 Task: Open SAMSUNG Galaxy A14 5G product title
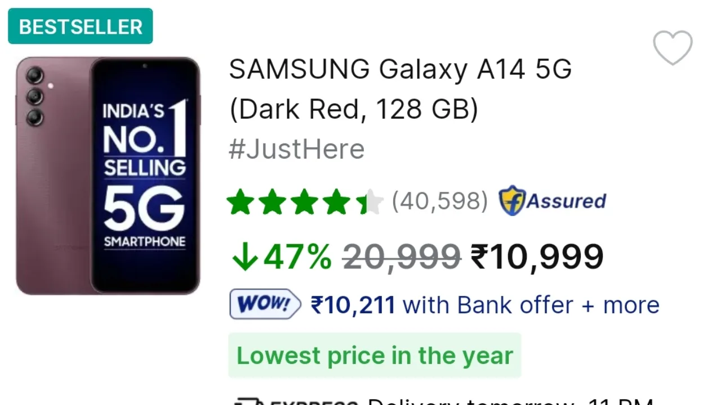(x=400, y=70)
